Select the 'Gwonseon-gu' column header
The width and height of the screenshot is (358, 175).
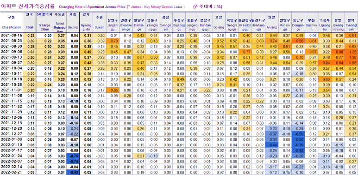126,22
